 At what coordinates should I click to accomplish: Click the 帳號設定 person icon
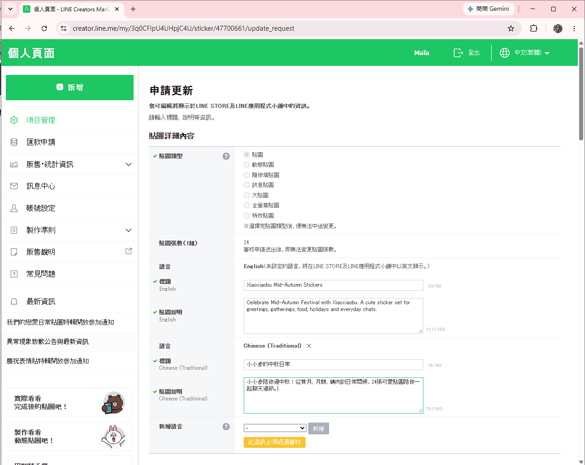14,208
